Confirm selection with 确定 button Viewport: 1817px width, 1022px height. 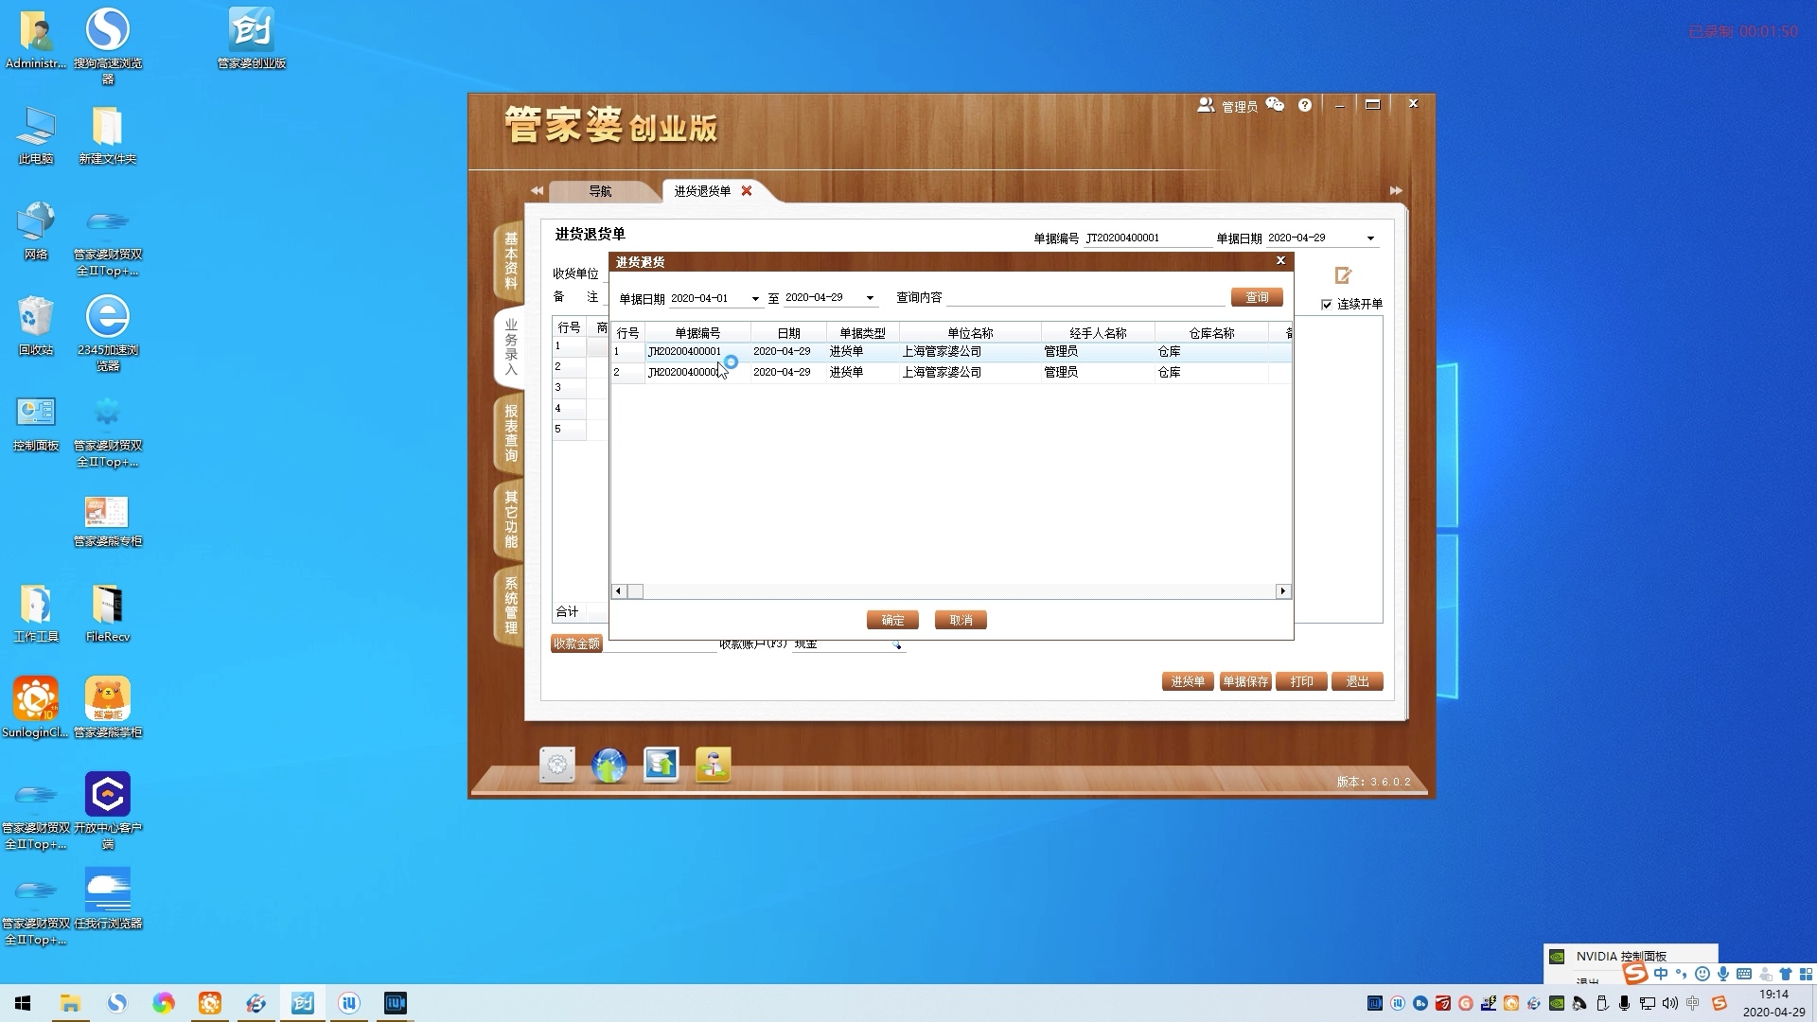point(892,620)
